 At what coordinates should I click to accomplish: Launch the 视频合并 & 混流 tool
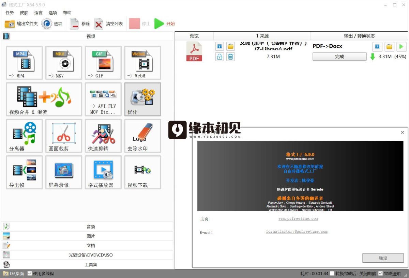point(44,99)
